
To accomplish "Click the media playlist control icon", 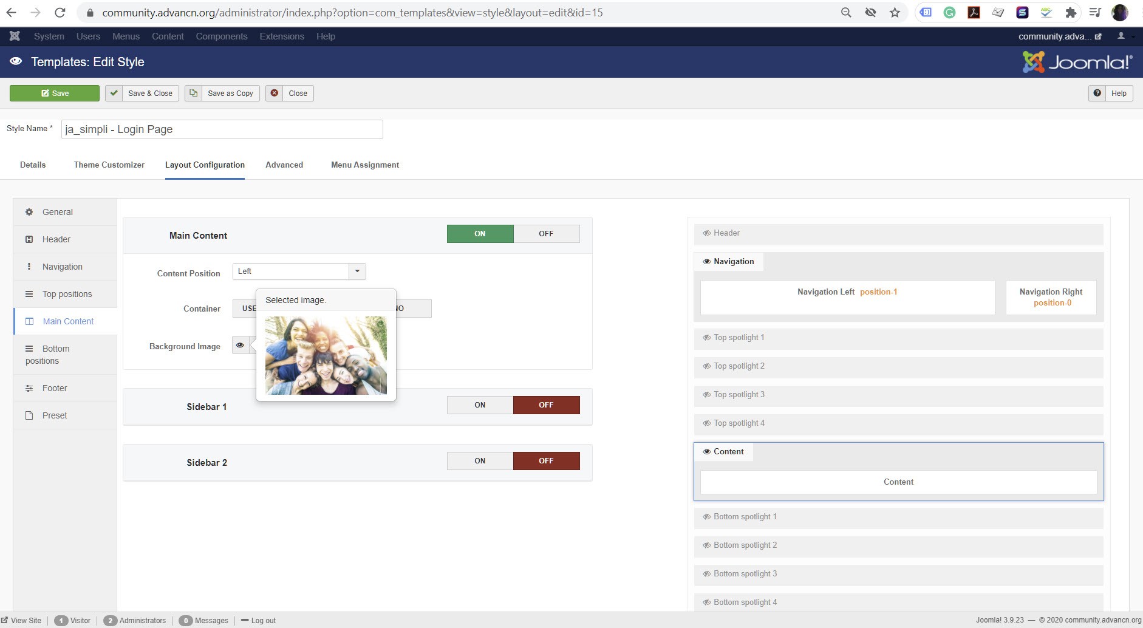I will (x=1095, y=13).
